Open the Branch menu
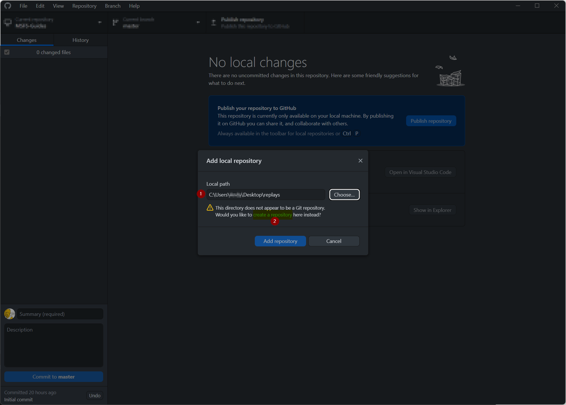The width and height of the screenshot is (566, 405). coord(113,6)
